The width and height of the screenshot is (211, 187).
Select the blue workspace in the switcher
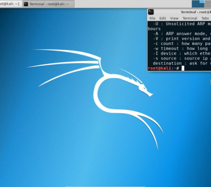coord(198,4)
